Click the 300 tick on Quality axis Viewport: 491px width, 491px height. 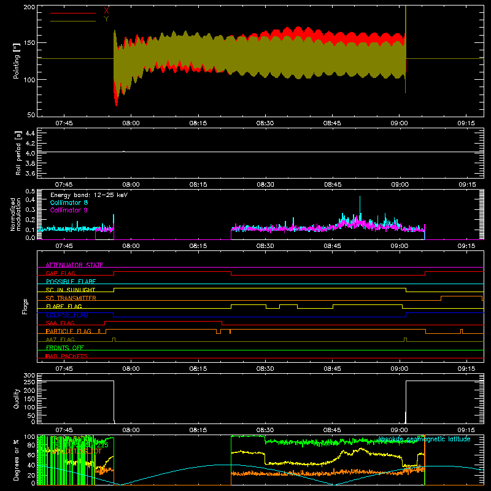pyautogui.click(x=29, y=376)
